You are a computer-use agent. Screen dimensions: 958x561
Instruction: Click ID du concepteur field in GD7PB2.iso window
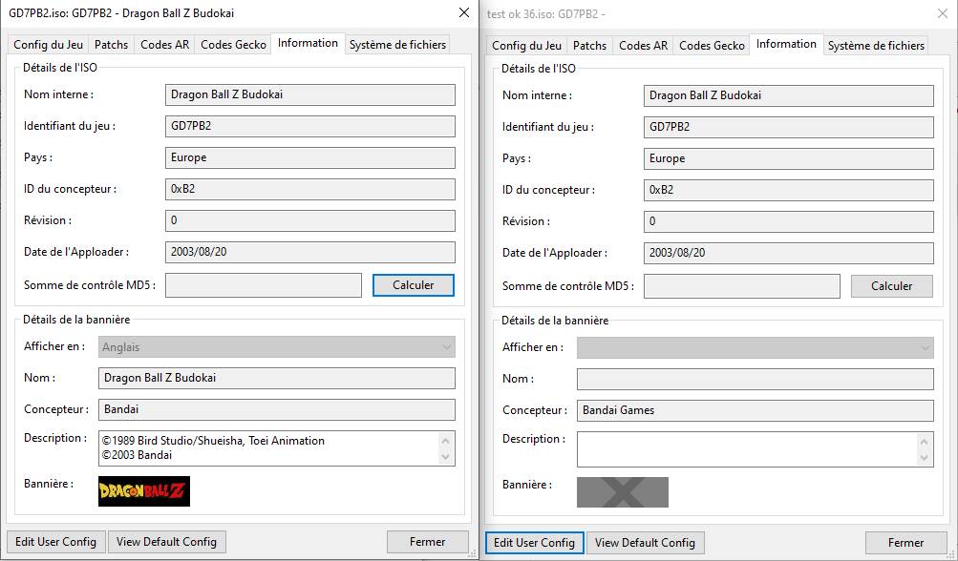(309, 189)
